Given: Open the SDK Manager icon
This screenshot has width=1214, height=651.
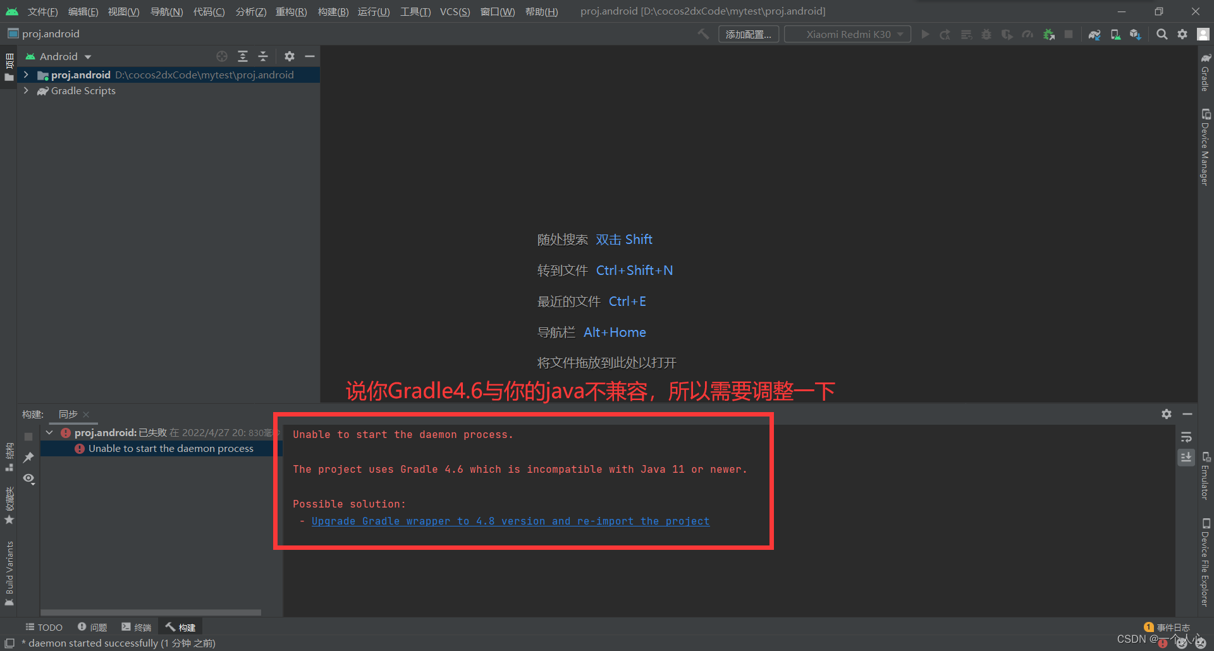Looking at the screenshot, I should click(1136, 34).
